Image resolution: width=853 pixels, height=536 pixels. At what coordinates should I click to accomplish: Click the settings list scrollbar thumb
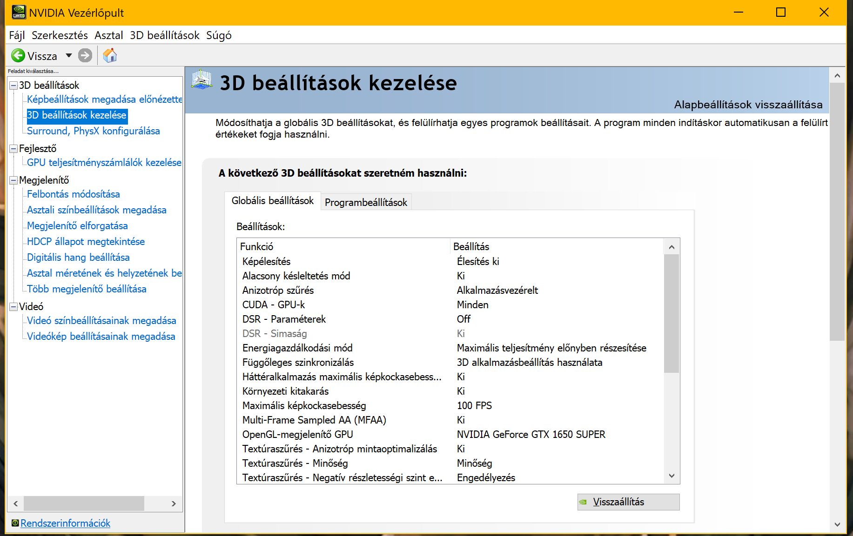click(x=672, y=314)
